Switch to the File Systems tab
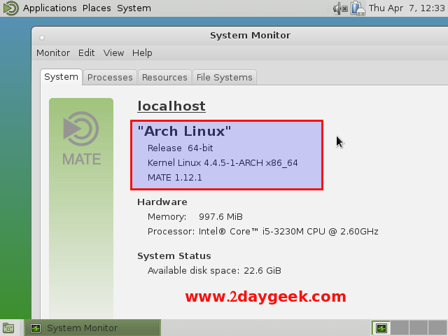The width and height of the screenshot is (448, 336). pyautogui.click(x=225, y=78)
